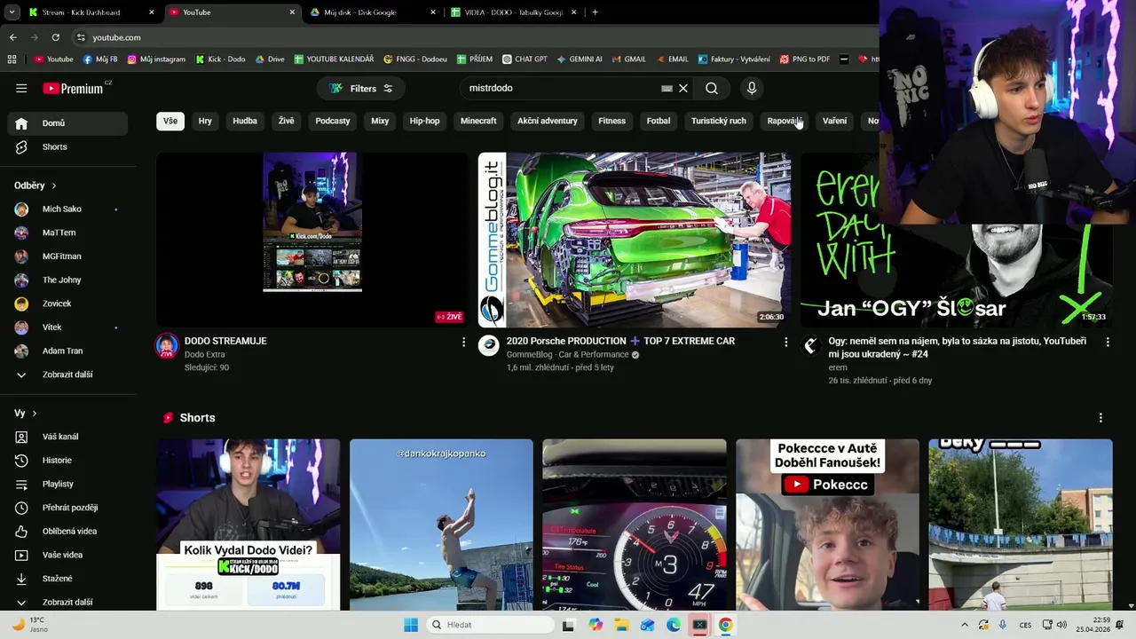
Task: Open options for DODO STREAMUJE video
Action: pyautogui.click(x=463, y=342)
